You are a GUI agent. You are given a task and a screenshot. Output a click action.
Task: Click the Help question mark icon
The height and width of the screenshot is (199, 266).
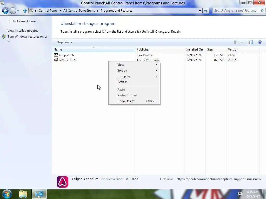pos(260,42)
